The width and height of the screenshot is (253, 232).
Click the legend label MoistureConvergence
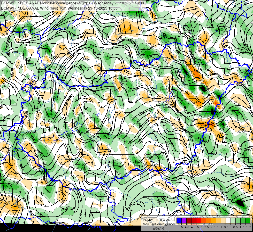(158, 224)
